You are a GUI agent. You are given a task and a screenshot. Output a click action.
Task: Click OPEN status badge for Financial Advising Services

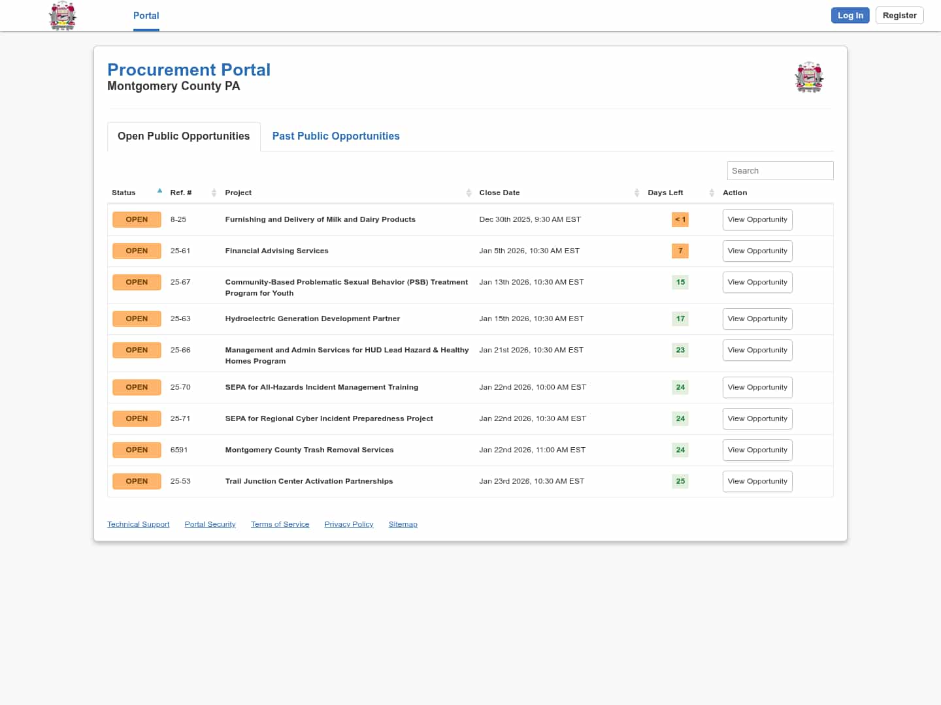pos(137,251)
